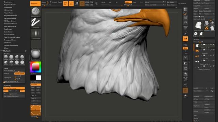Toggle Activate Symmetry
Viewport: 218px width, 122px height.
[14, 88]
